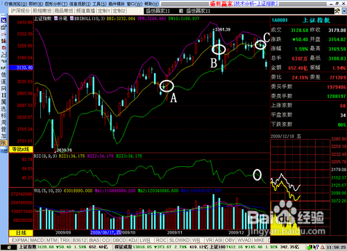The height and width of the screenshot is (251, 347).
Task: Click the highlighted 除 button in sidebar
Action: pyautogui.click(x=3, y=143)
